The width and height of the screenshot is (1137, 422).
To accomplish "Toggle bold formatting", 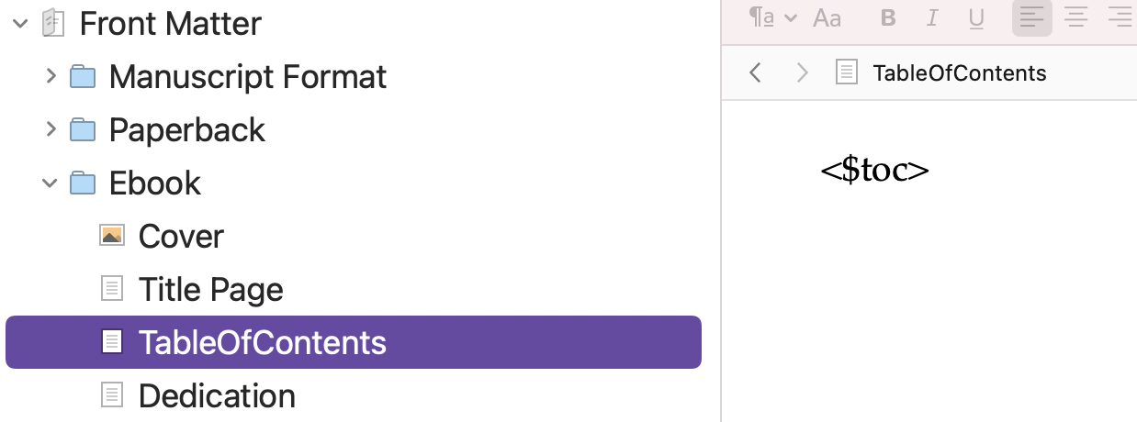I will [x=887, y=17].
